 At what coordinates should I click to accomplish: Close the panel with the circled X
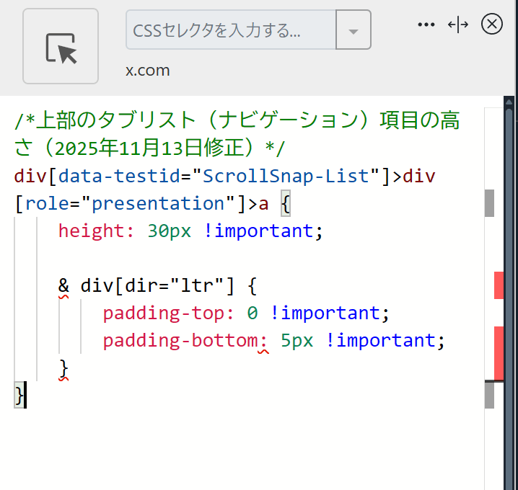tap(491, 24)
